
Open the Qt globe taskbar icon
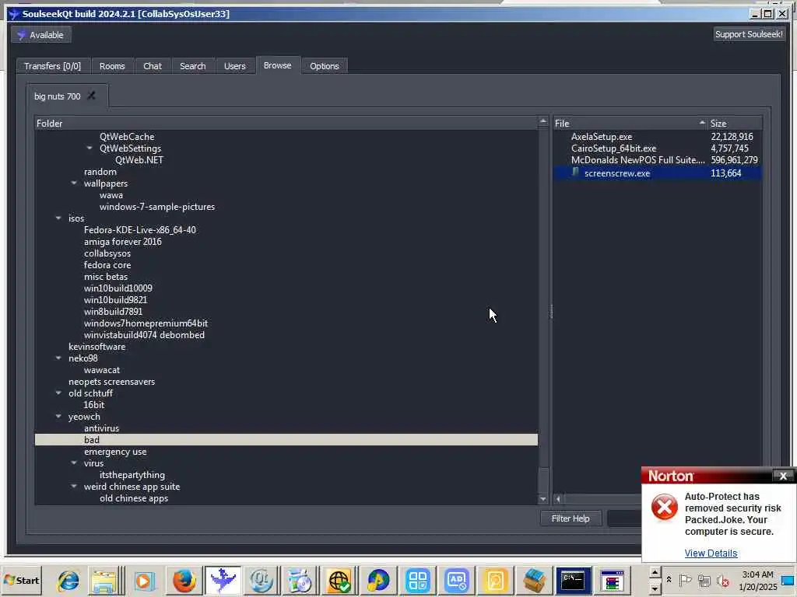(x=262, y=580)
